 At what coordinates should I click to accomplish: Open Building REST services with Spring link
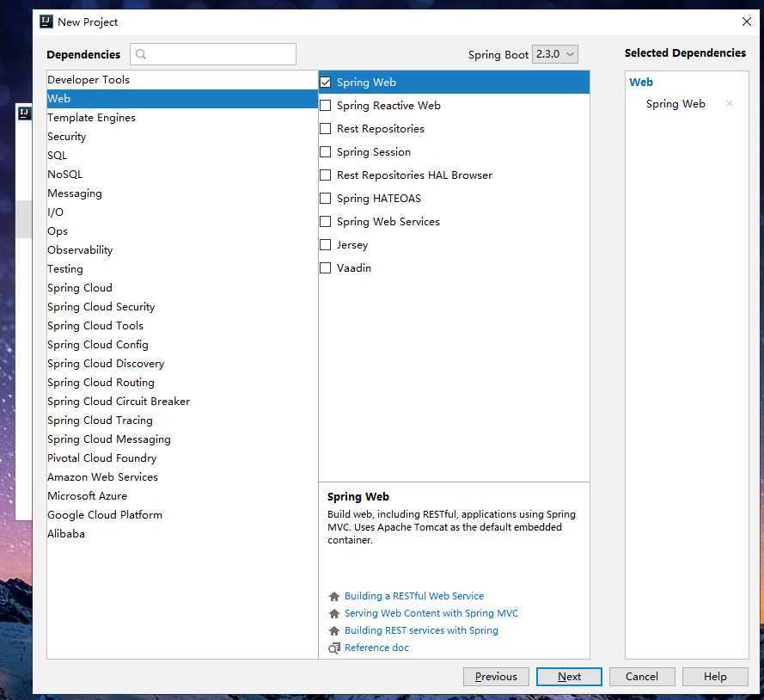[421, 631]
